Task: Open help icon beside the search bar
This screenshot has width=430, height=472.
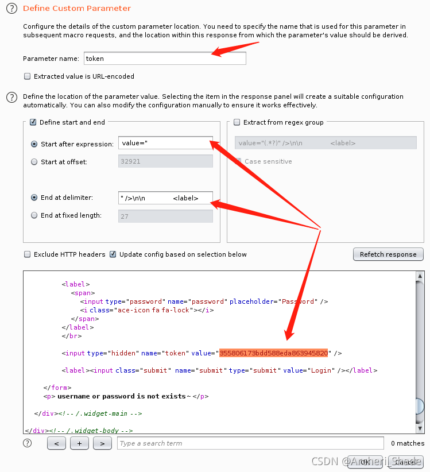Action: [28, 443]
